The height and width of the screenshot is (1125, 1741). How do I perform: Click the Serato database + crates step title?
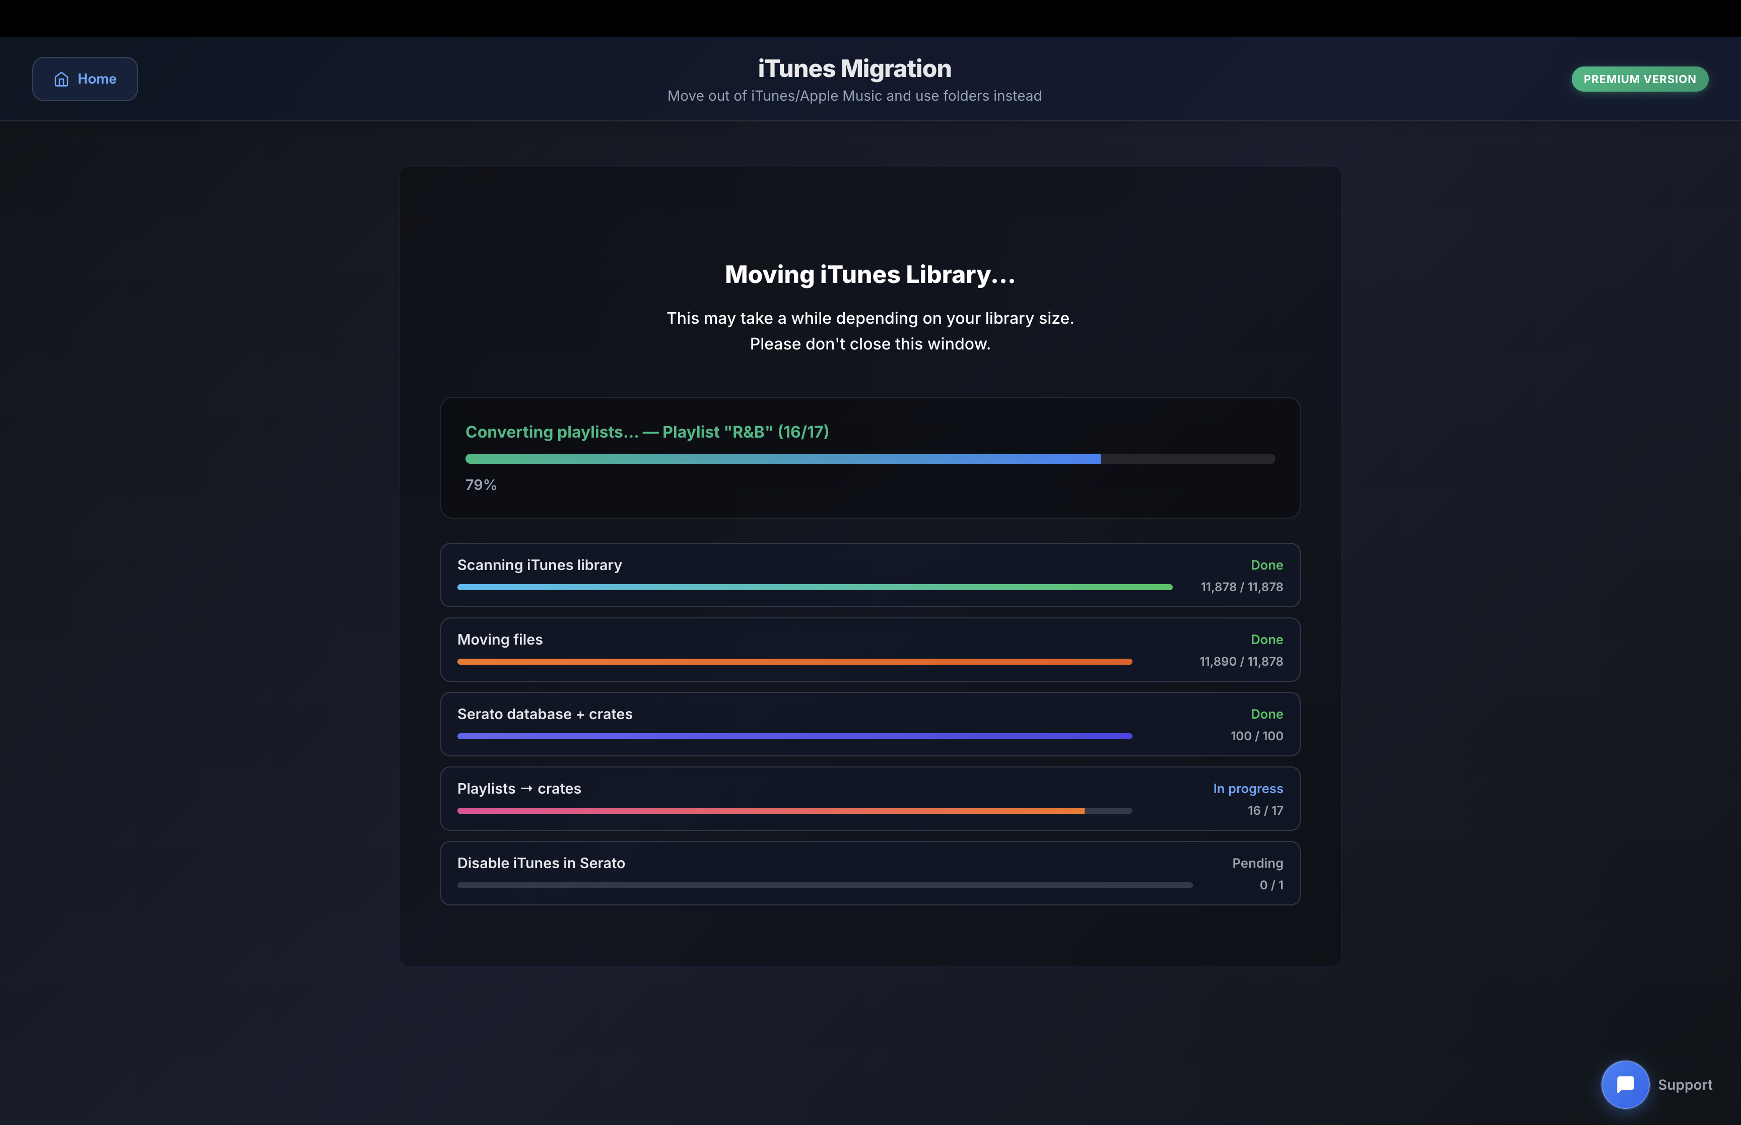click(x=544, y=714)
